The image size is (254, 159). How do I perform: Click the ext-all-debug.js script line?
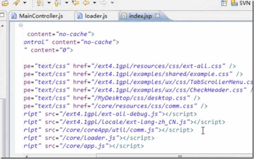(110, 114)
